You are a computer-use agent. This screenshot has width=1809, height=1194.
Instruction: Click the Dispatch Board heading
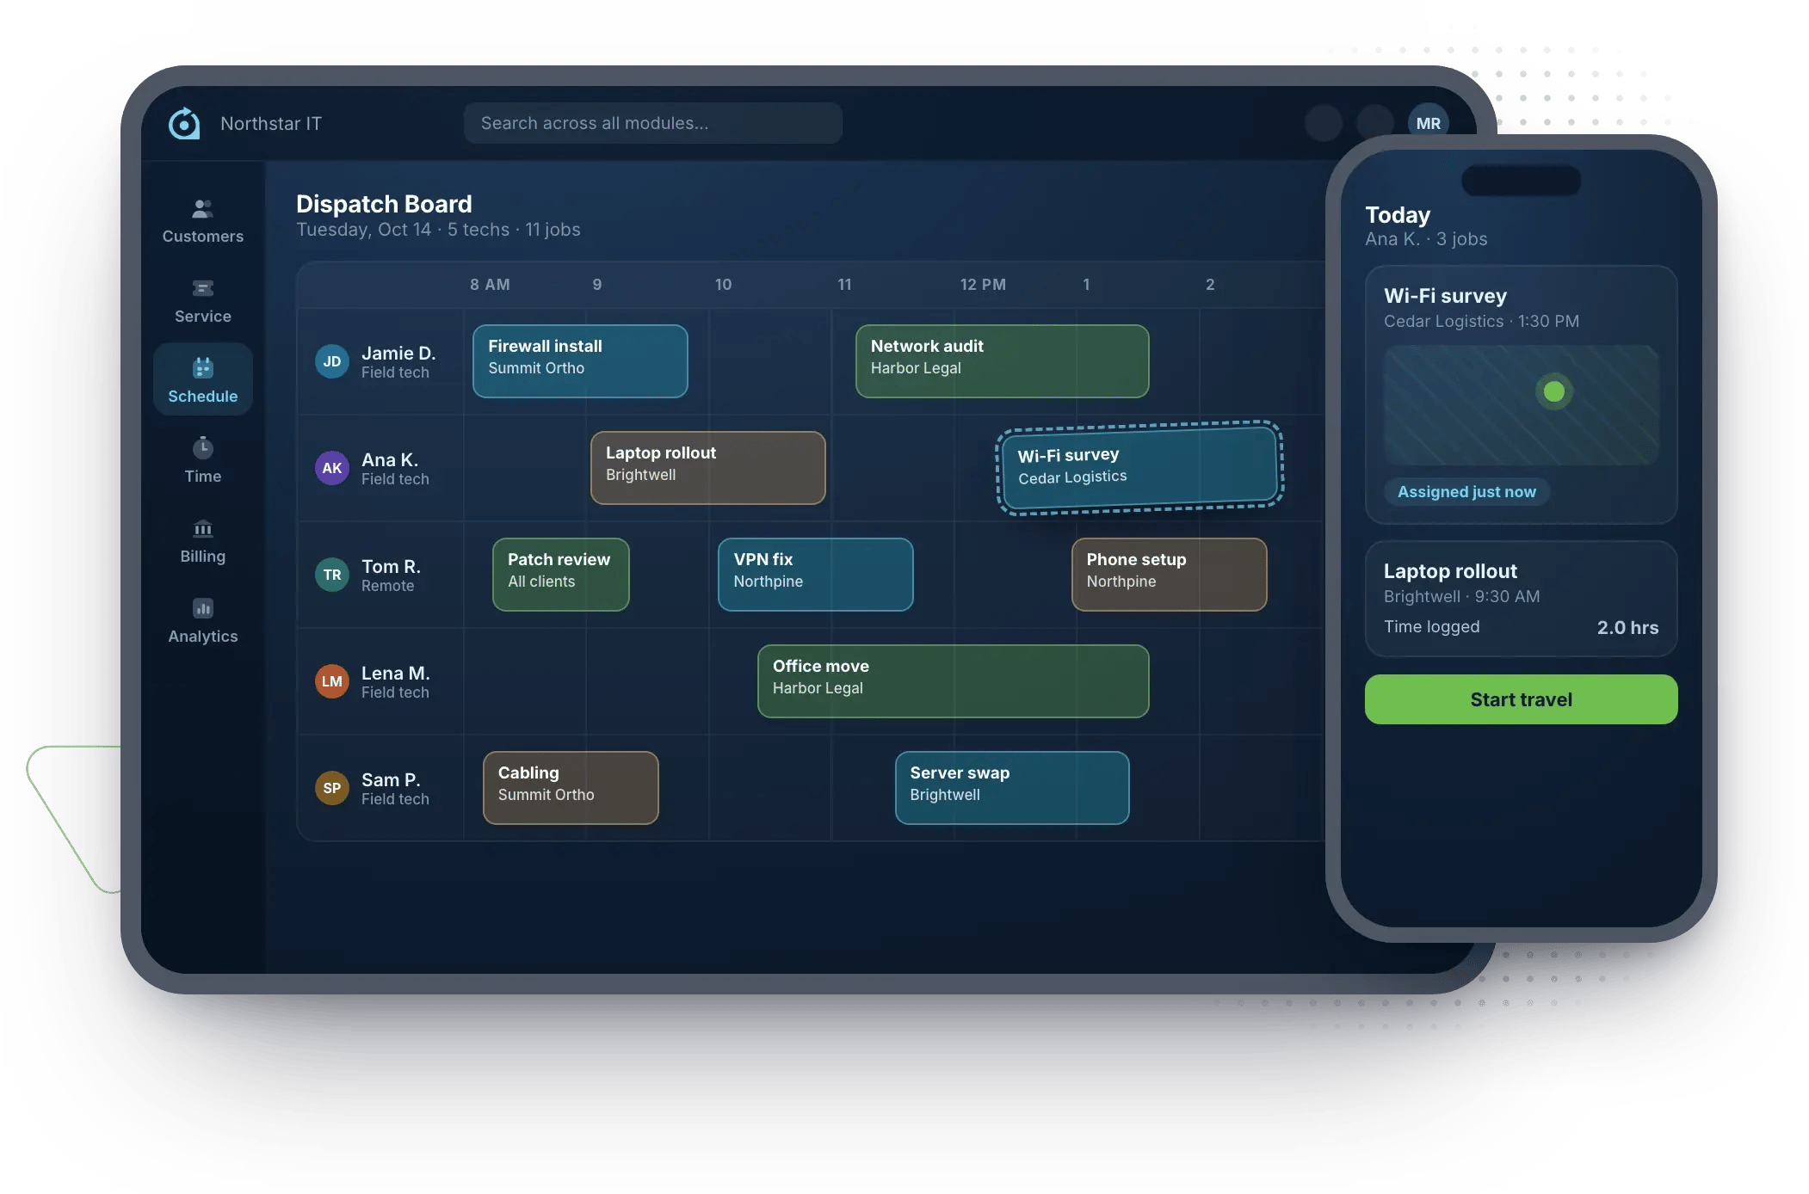click(384, 204)
